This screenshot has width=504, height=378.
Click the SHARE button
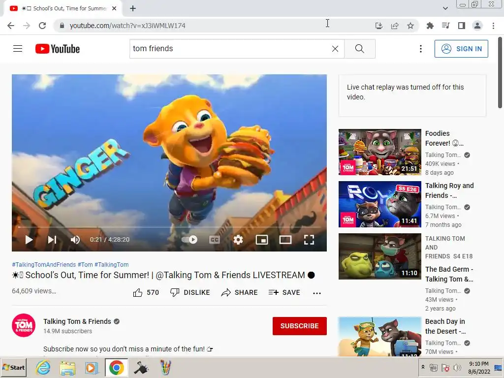click(x=240, y=292)
